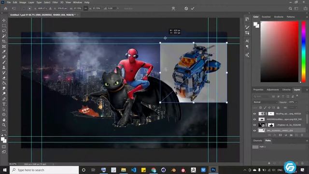Click the Windows search box
309x174 pixels.
coord(44,170)
